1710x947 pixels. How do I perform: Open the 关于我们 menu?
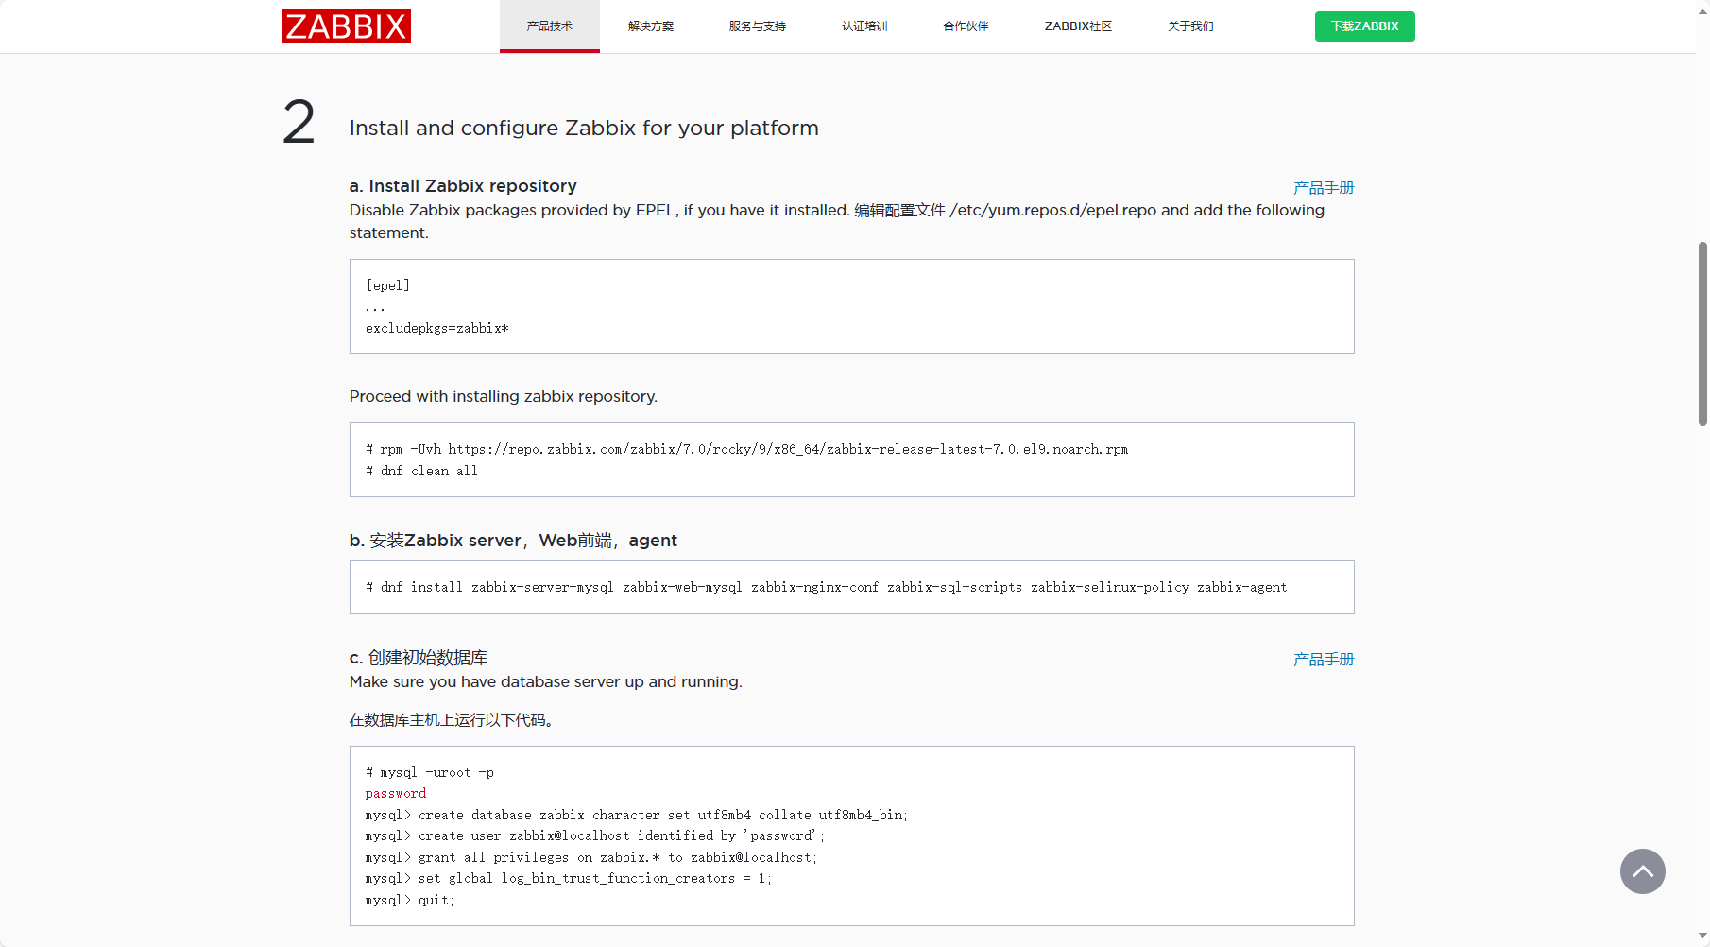(1190, 26)
